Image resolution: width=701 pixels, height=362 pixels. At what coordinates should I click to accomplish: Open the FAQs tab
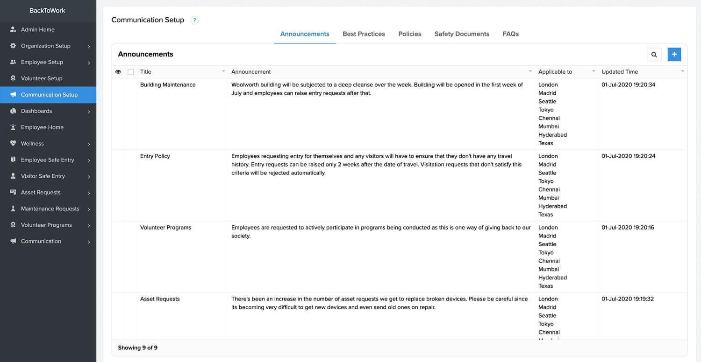click(x=510, y=34)
